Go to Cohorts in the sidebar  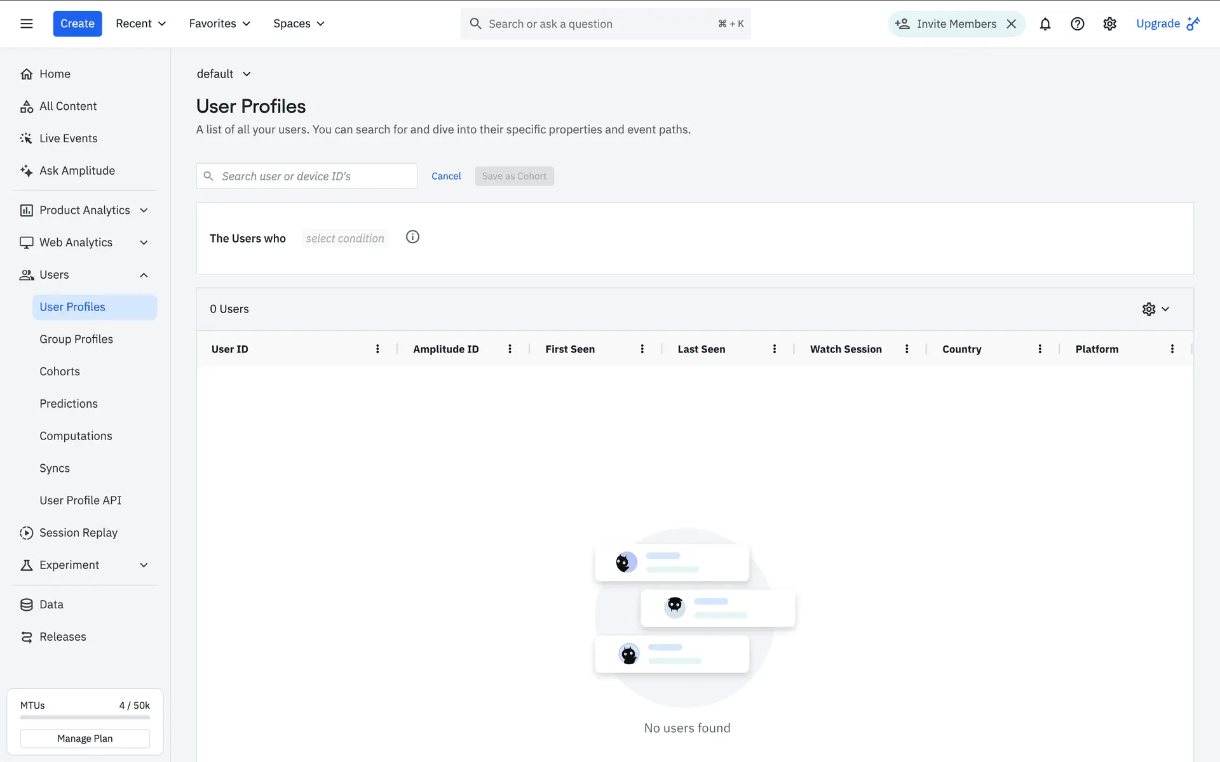point(60,371)
